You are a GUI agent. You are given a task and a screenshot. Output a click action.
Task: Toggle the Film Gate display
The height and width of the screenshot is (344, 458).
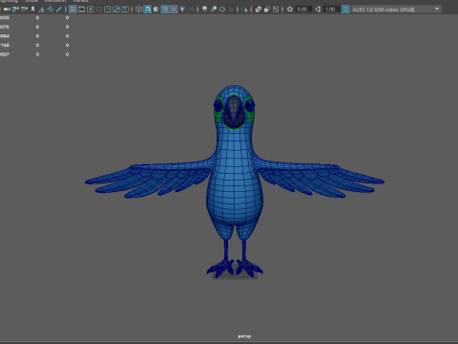click(81, 10)
